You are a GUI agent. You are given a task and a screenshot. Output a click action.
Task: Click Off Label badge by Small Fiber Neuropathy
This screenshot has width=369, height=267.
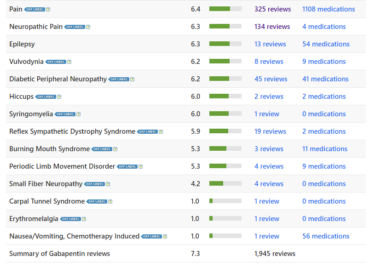[x=94, y=184]
